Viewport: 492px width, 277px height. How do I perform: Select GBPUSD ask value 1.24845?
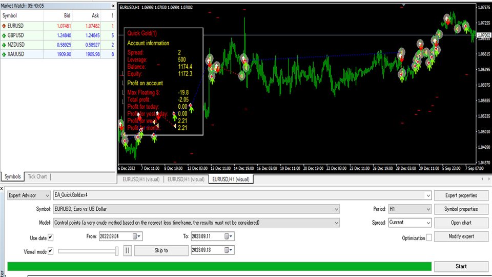click(x=93, y=35)
